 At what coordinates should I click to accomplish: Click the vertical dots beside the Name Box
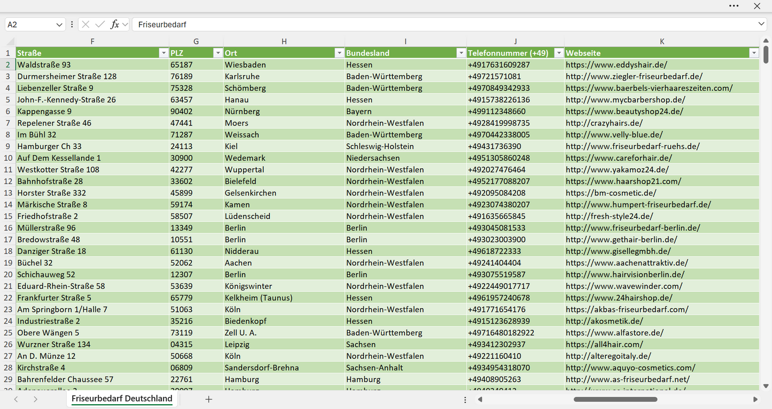click(x=72, y=25)
